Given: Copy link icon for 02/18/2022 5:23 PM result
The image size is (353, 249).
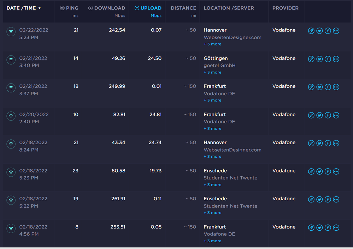Looking at the screenshot, I should 311,171.
